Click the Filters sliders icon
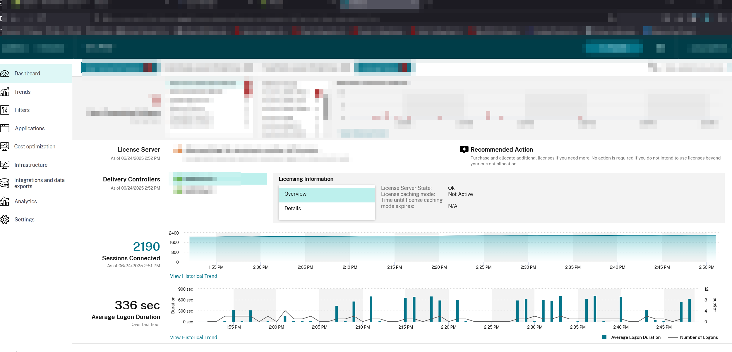 pos(5,110)
